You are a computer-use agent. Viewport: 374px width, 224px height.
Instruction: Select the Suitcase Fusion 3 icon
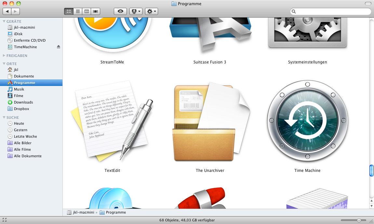210,35
